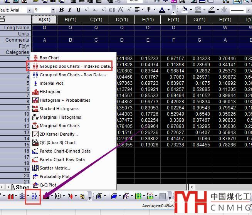The width and height of the screenshot is (252, 215).
Task: Click the statistics box chart toolbar icon
Action: coord(34,197)
